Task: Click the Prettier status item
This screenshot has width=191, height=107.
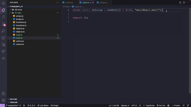Action: (x=176, y=106)
